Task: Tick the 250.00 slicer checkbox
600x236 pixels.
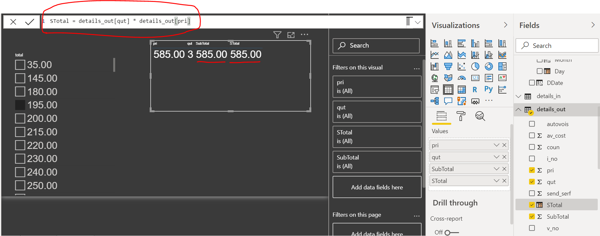Action: [x=20, y=186]
